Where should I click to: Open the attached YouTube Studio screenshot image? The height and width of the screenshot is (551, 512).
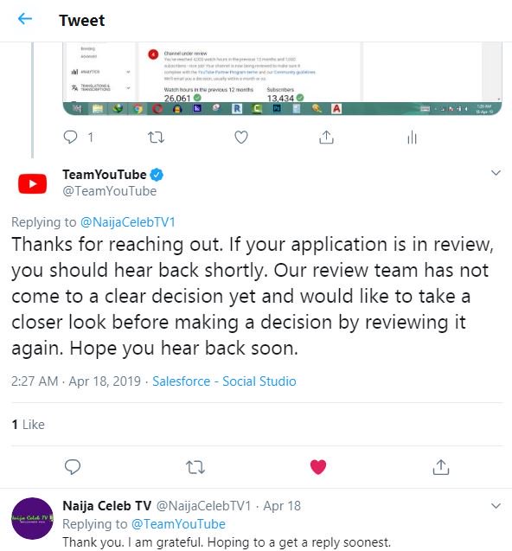click(282, 79)
